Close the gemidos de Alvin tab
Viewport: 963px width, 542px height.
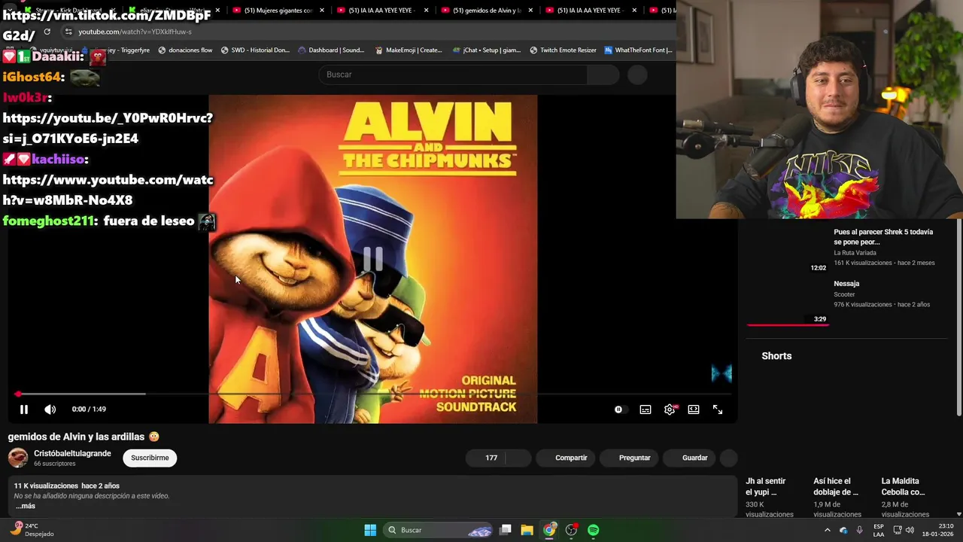pyautogui.click(x=530, y=11)
